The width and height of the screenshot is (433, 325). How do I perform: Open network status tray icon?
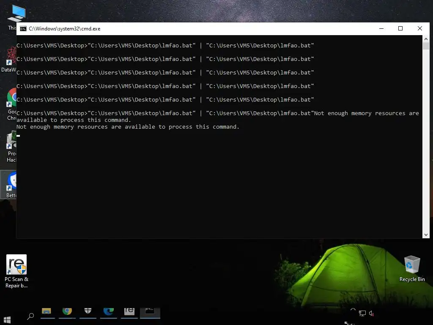click(362, 314)
